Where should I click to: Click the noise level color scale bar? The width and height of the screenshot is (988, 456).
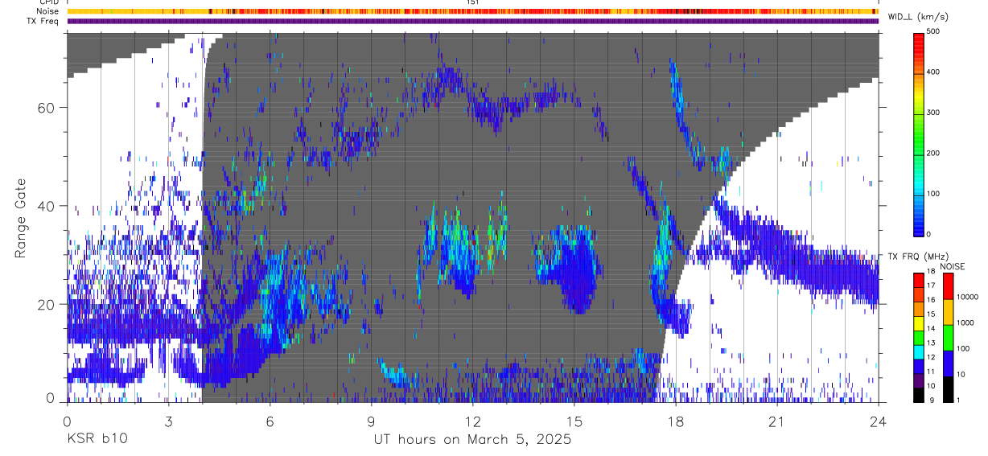949,337
